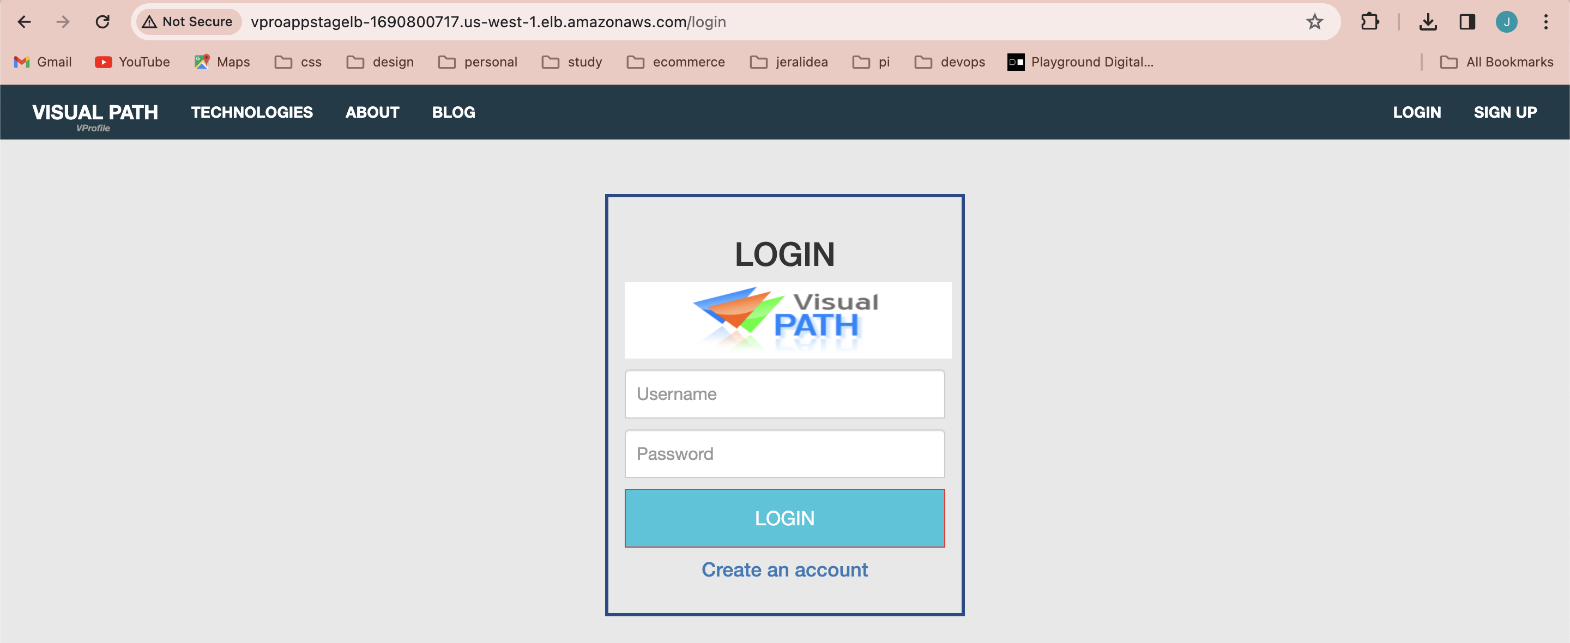Screen dimensions: 1570x643
Task: Follow the Create an account link
Action: pyautogui.click(x=784, y=569)
